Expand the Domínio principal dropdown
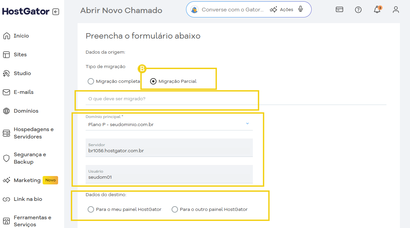 pos(247,124)
